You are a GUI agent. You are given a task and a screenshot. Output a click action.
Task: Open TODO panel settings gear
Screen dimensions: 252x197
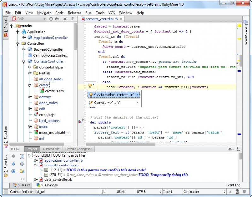[231, 149]
